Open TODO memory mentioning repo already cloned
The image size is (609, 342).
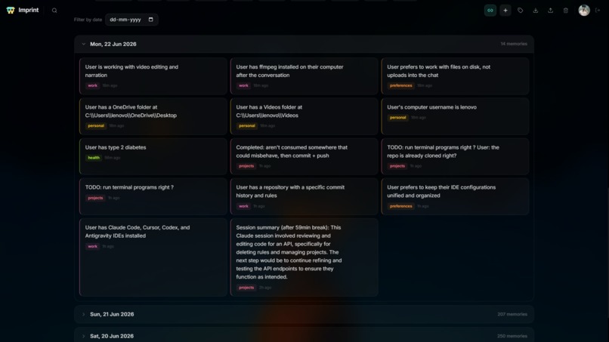coord(455,156)
